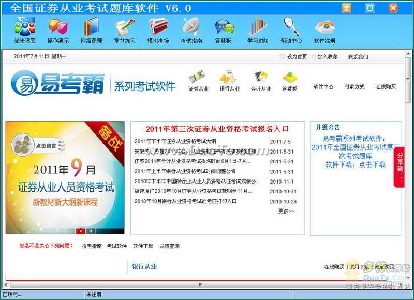Screen dimensions: 414x300
Task: Open 报考指南 quick link
Action: (x=92, y=246)
